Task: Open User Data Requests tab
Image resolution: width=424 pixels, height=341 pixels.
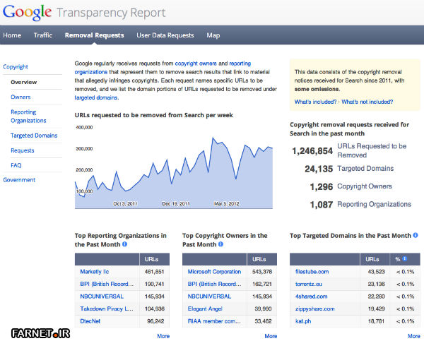Action: click(165, 35)
